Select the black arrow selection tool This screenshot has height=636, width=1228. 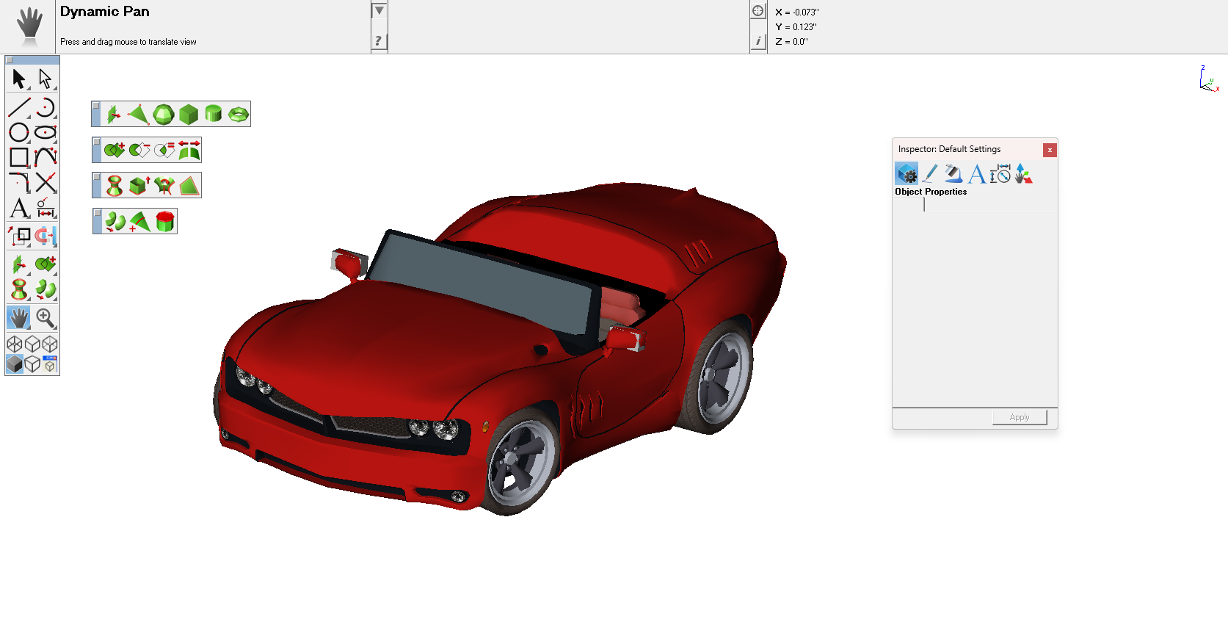coord(19,79)
